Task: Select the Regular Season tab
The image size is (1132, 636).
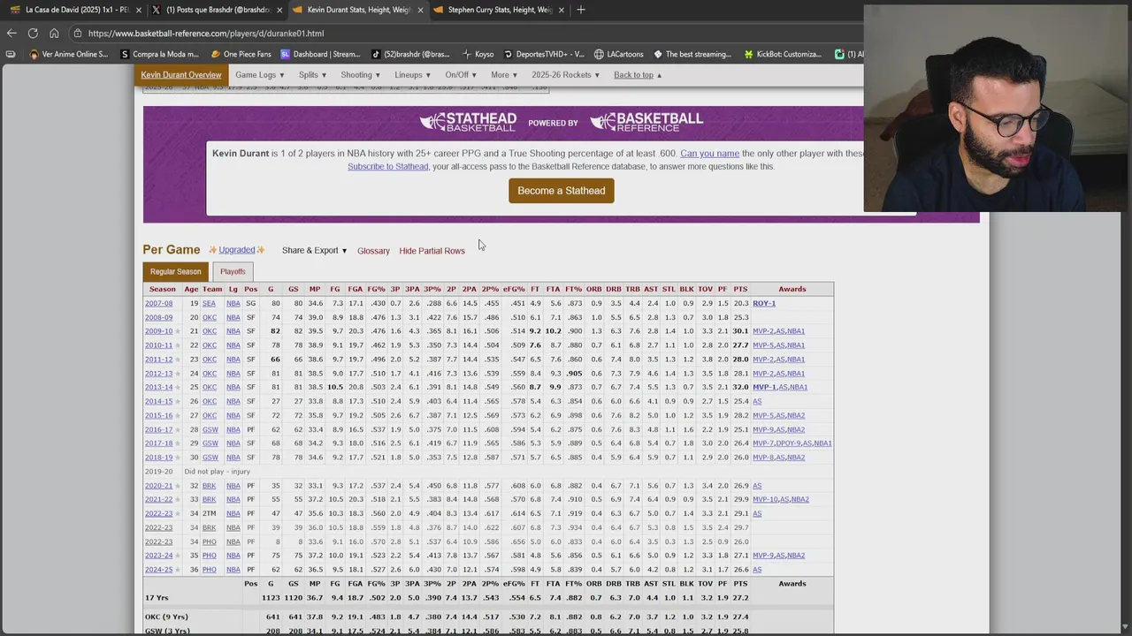Action: (x=175, y=271)
